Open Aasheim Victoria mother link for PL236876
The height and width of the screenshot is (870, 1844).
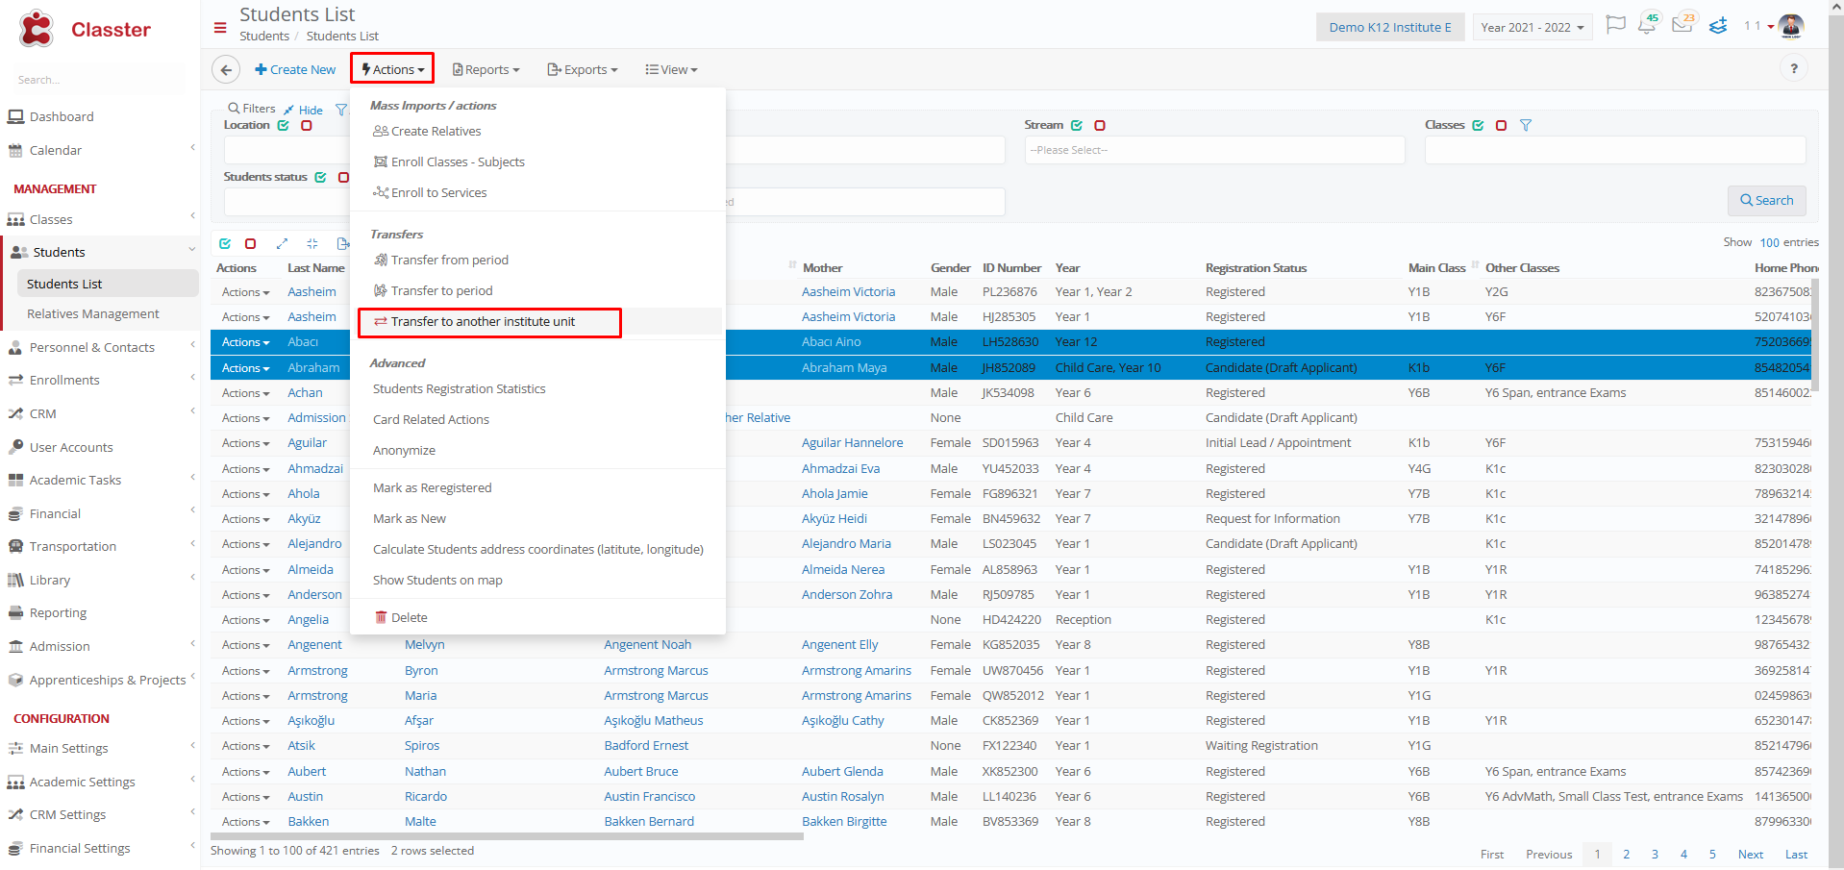pos(848,291)
